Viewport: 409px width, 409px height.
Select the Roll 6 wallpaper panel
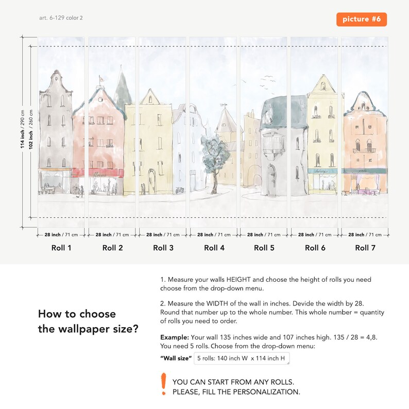coord(314,132)
